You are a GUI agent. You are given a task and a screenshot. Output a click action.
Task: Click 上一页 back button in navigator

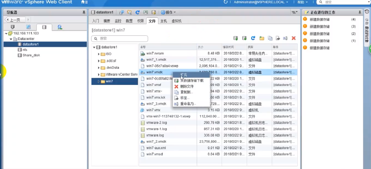tap(15, 20)
